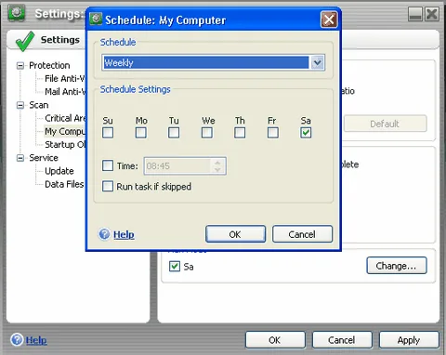The height and width of the screenshot is (355, 446).
Task: Select the Service tree label
Action: click(44, 158)
